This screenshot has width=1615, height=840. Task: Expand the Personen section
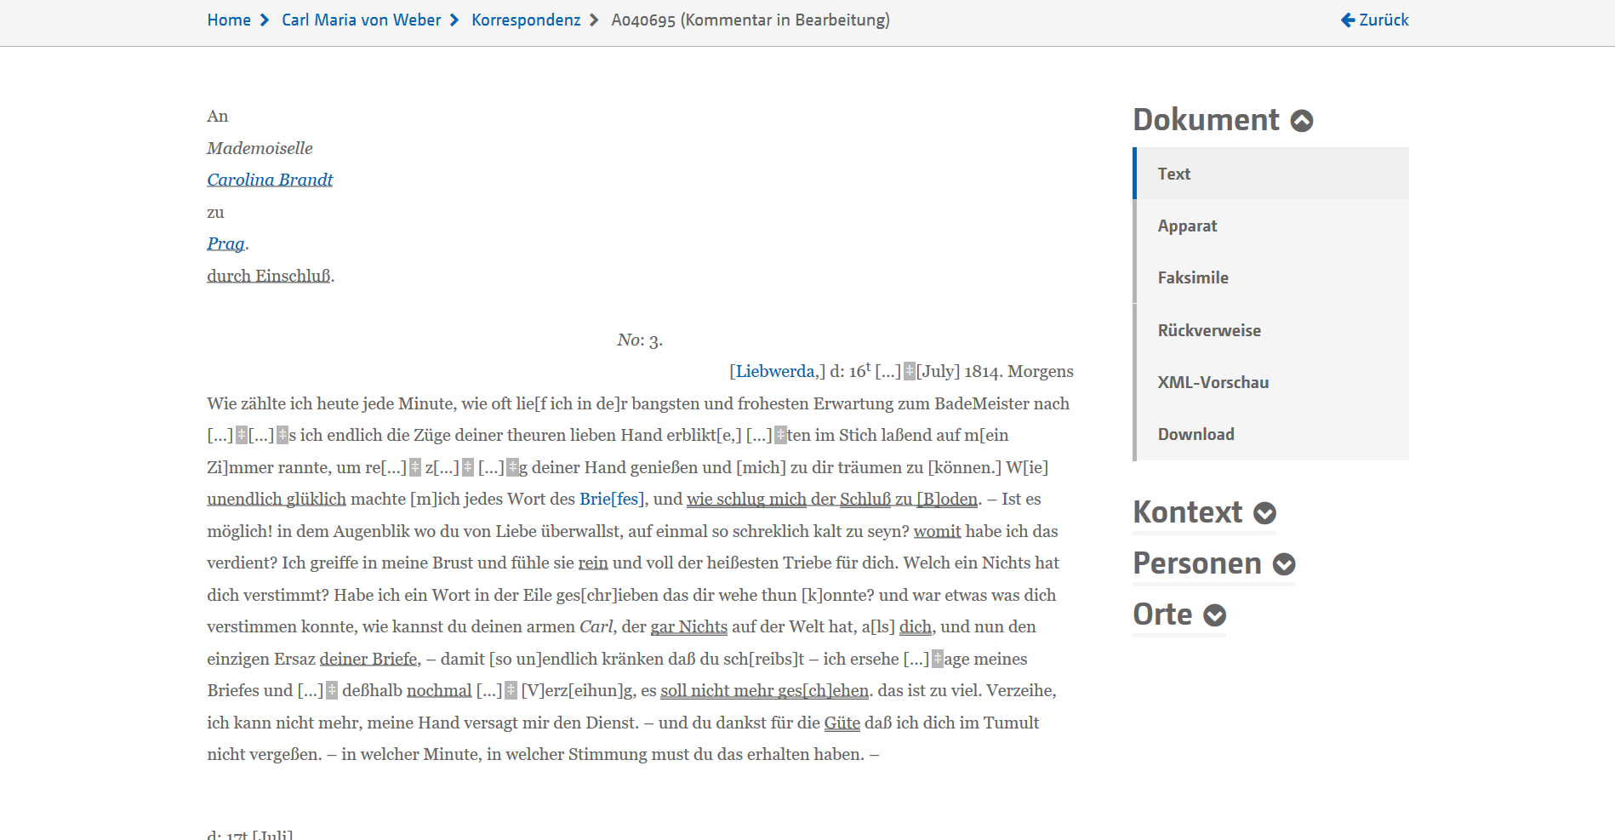click(1284, 564)
